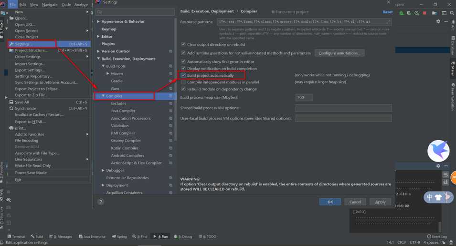The height and width of the screenshot is (246, 456).
Task: Open Terminal tool window
Action: (x=16, y=237)
